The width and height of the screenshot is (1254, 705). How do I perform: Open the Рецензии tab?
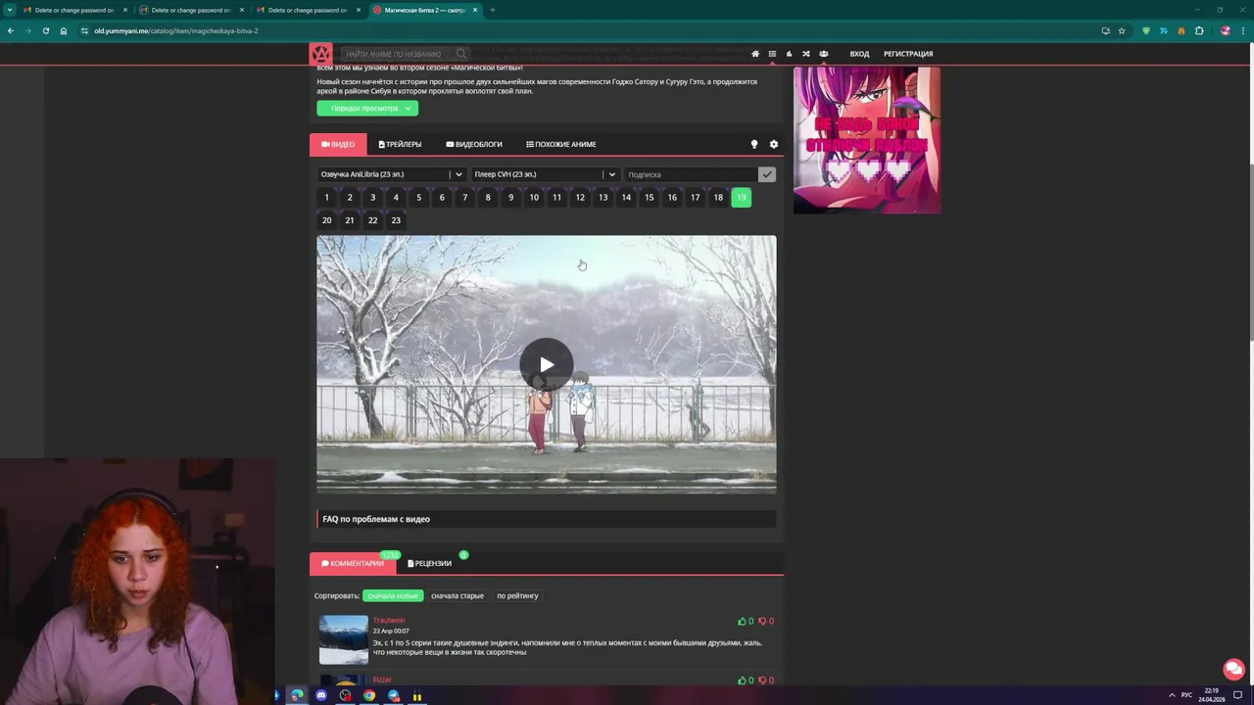click(x=429, y=563)
